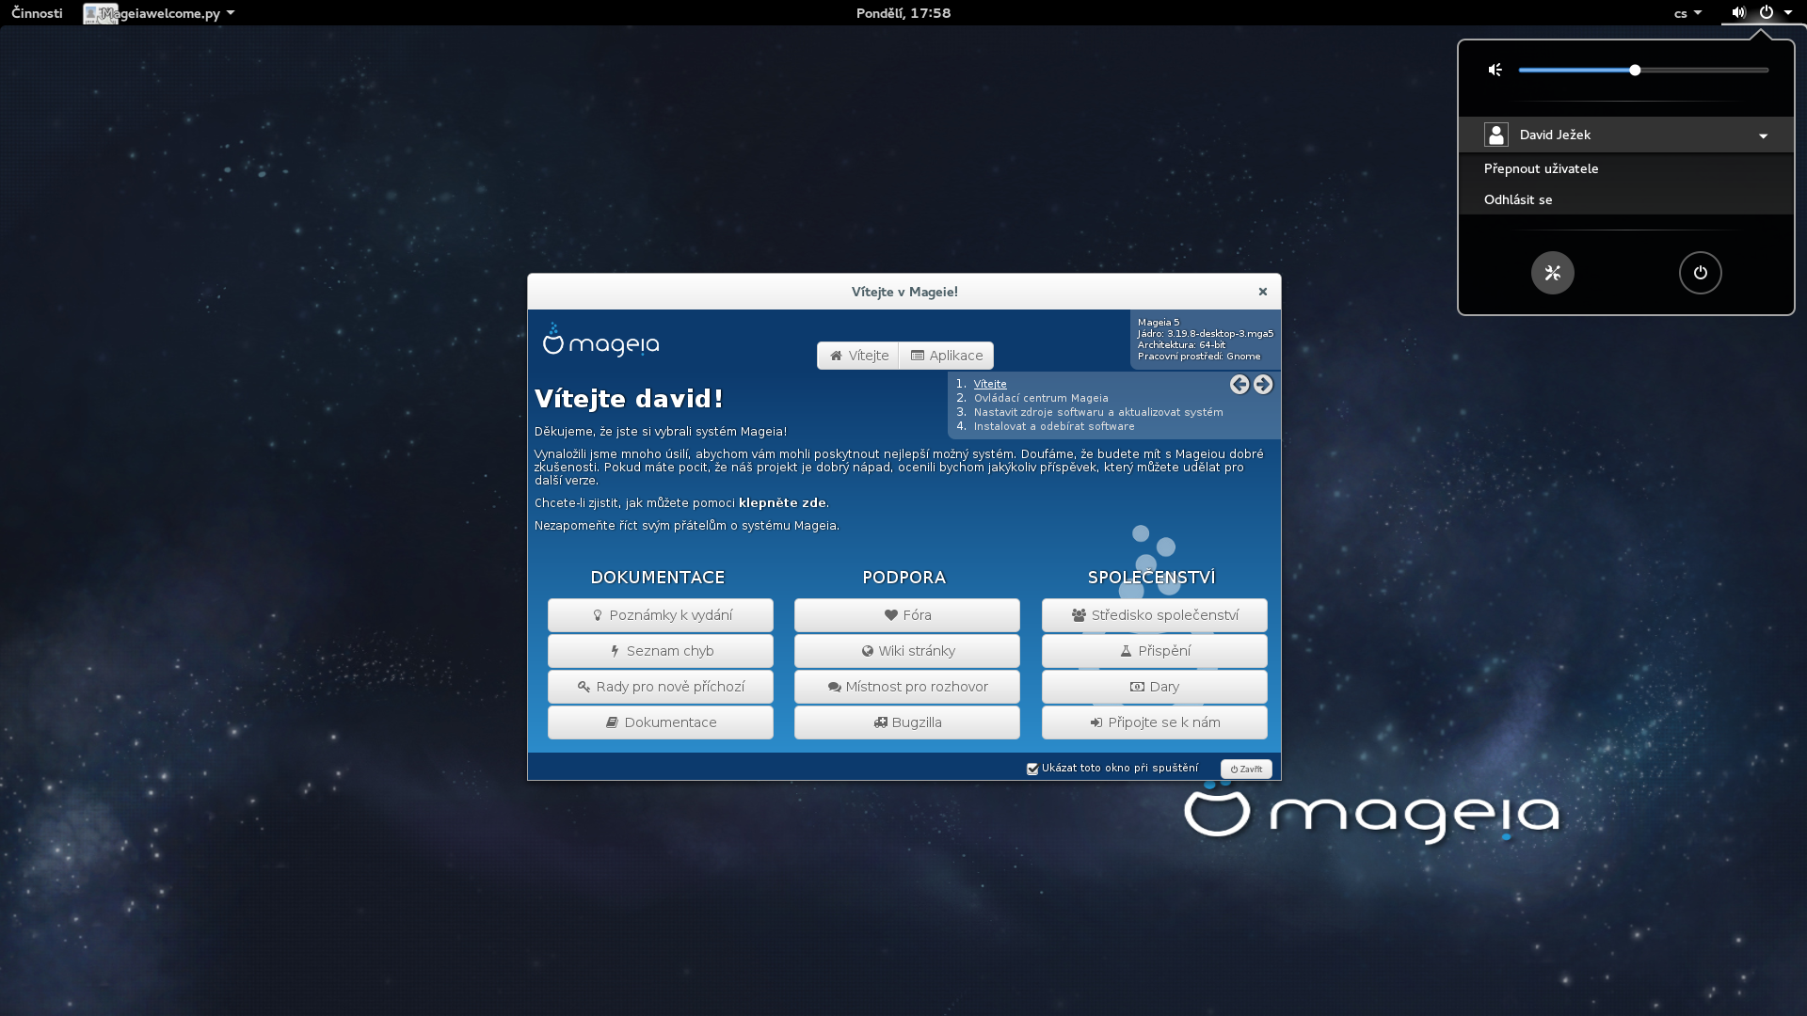The height and width of the screenshot is (1016, 1807).
Task: Click the previous arrow in the welcome slides
Action: click(1239, 384)
